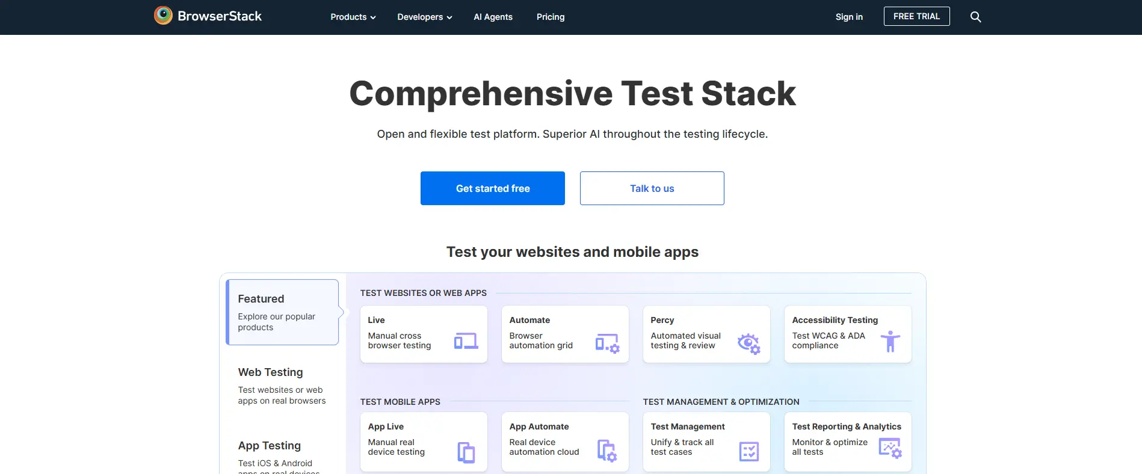Expand the Developers dropdown menu
The width and height of the screenshot is (1142, 474).
[x=424, y=17]
